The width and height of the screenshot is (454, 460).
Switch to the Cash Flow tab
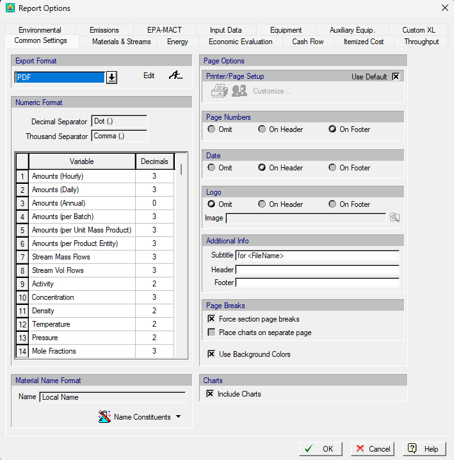307,42
